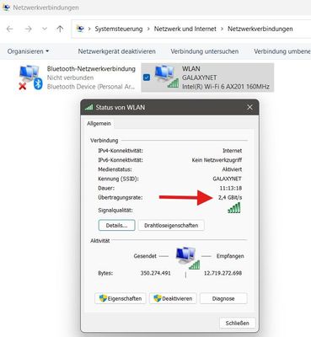Image resolution: width=311 pixels, height=337 pixels.
Task: Click the Netzwerkverbindungen window title icon
Action: click(x=6, y=8)
